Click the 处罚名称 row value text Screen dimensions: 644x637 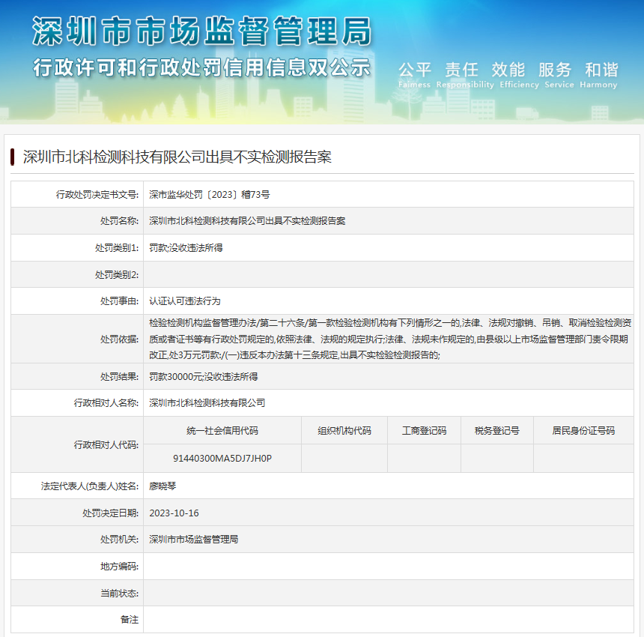click(x=247, y=221)
